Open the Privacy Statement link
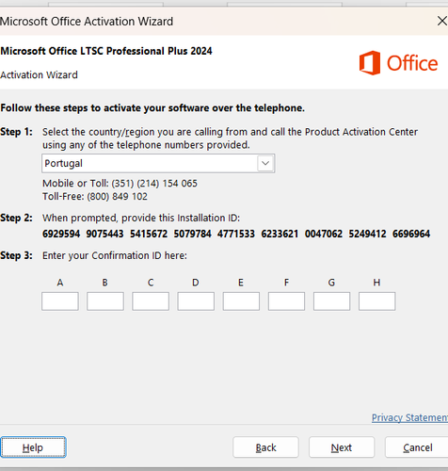This screenshot has height=471, width=448. [409, 417]
